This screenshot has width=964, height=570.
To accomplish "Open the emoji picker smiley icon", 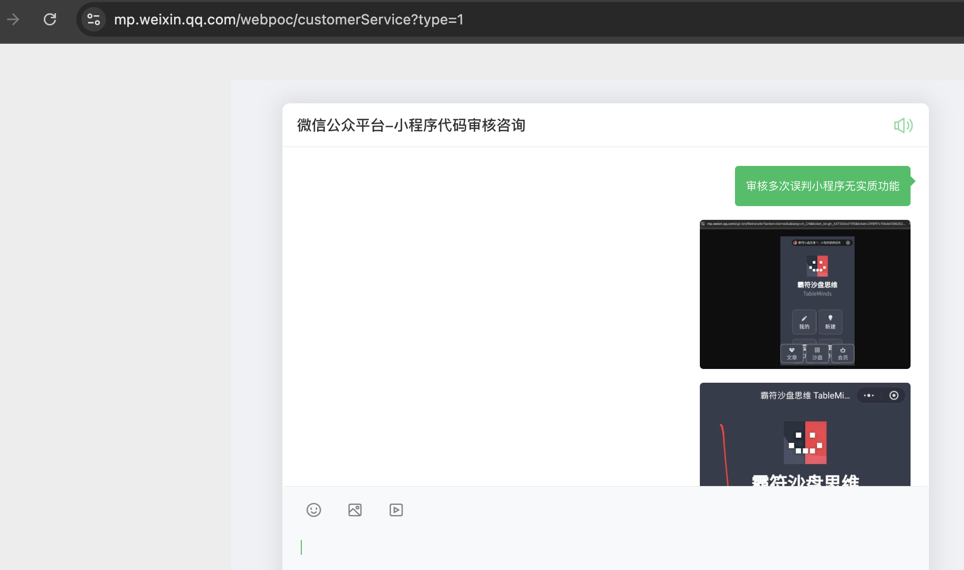I will (x=314, y=510).
